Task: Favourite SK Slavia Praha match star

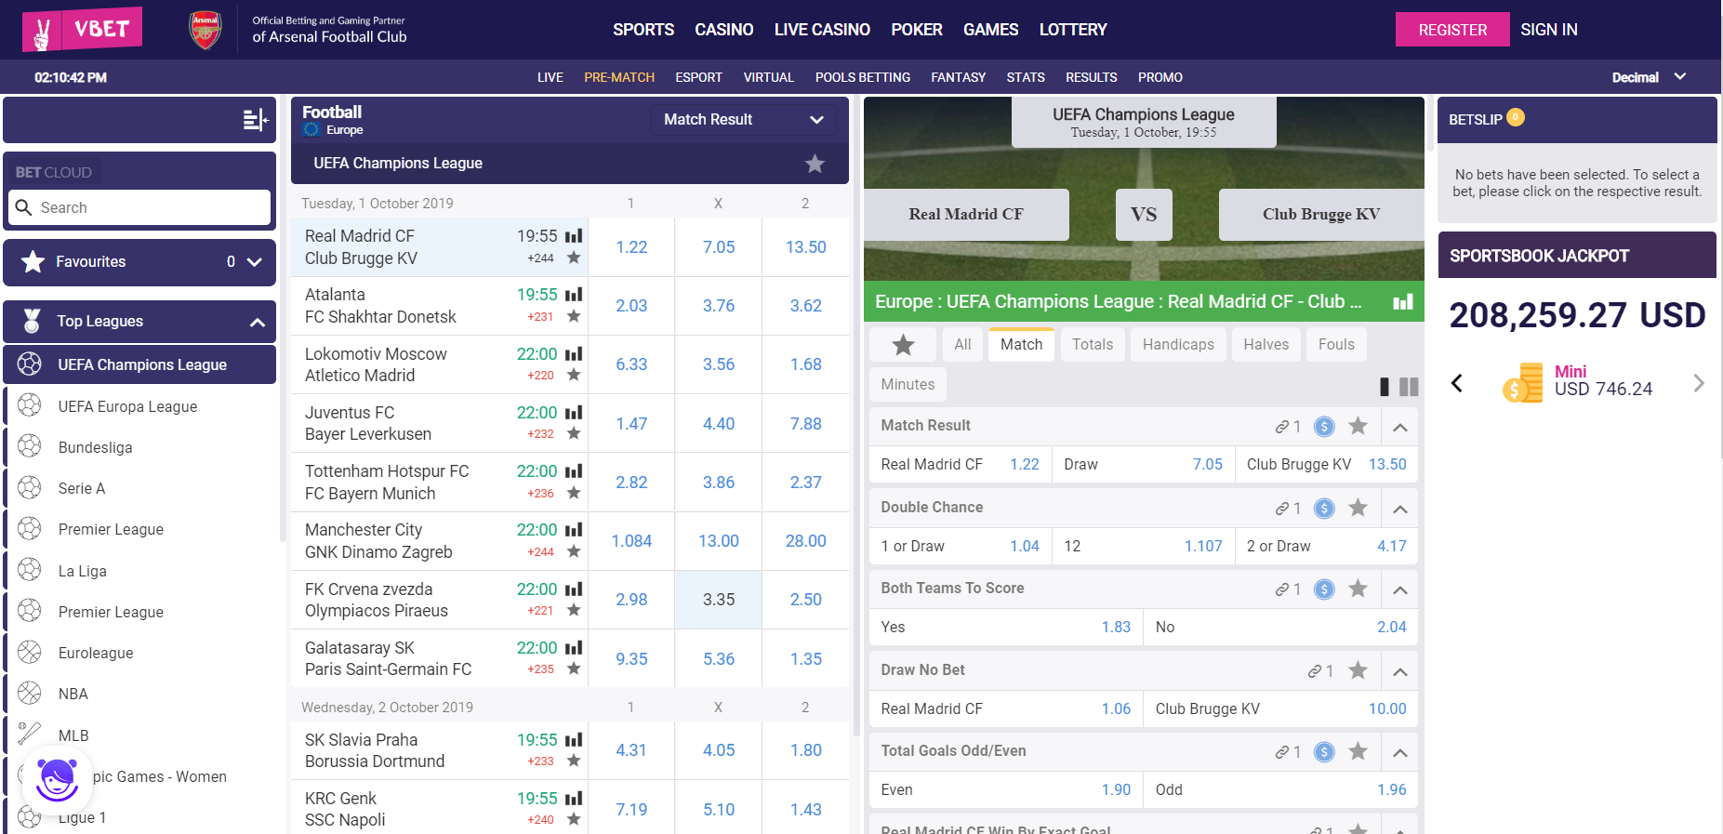Action: click(x=574, y=761)
